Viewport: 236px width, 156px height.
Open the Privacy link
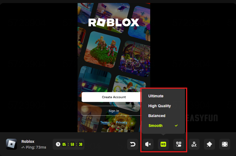click(x=121, y=122)
